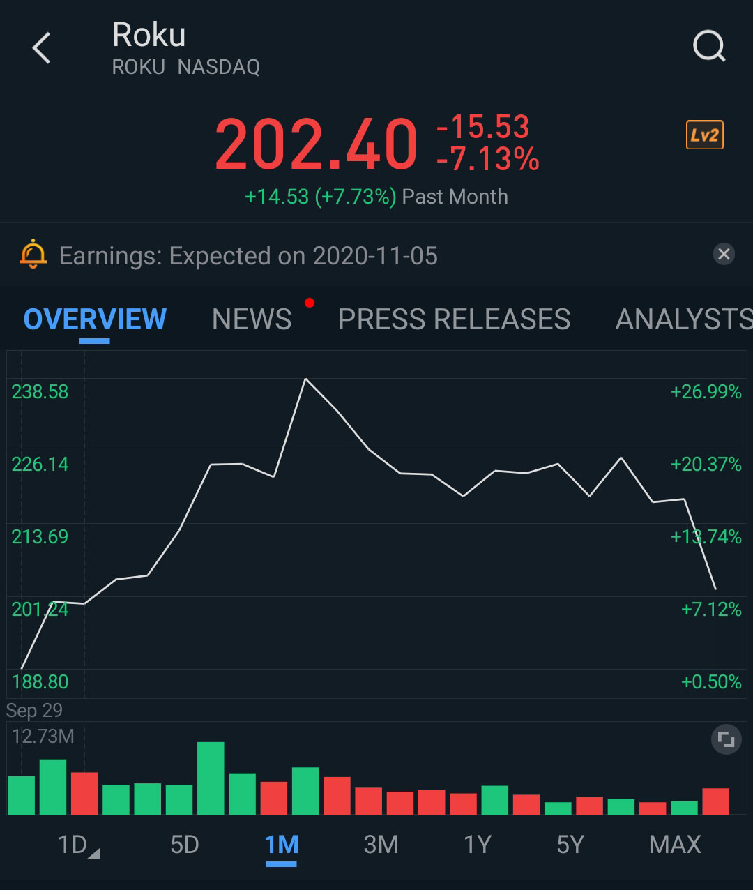Tap the Sep 29 date label
Viewport: 753px width, 890px height.
pyautogui.click(x=34, y=711)
